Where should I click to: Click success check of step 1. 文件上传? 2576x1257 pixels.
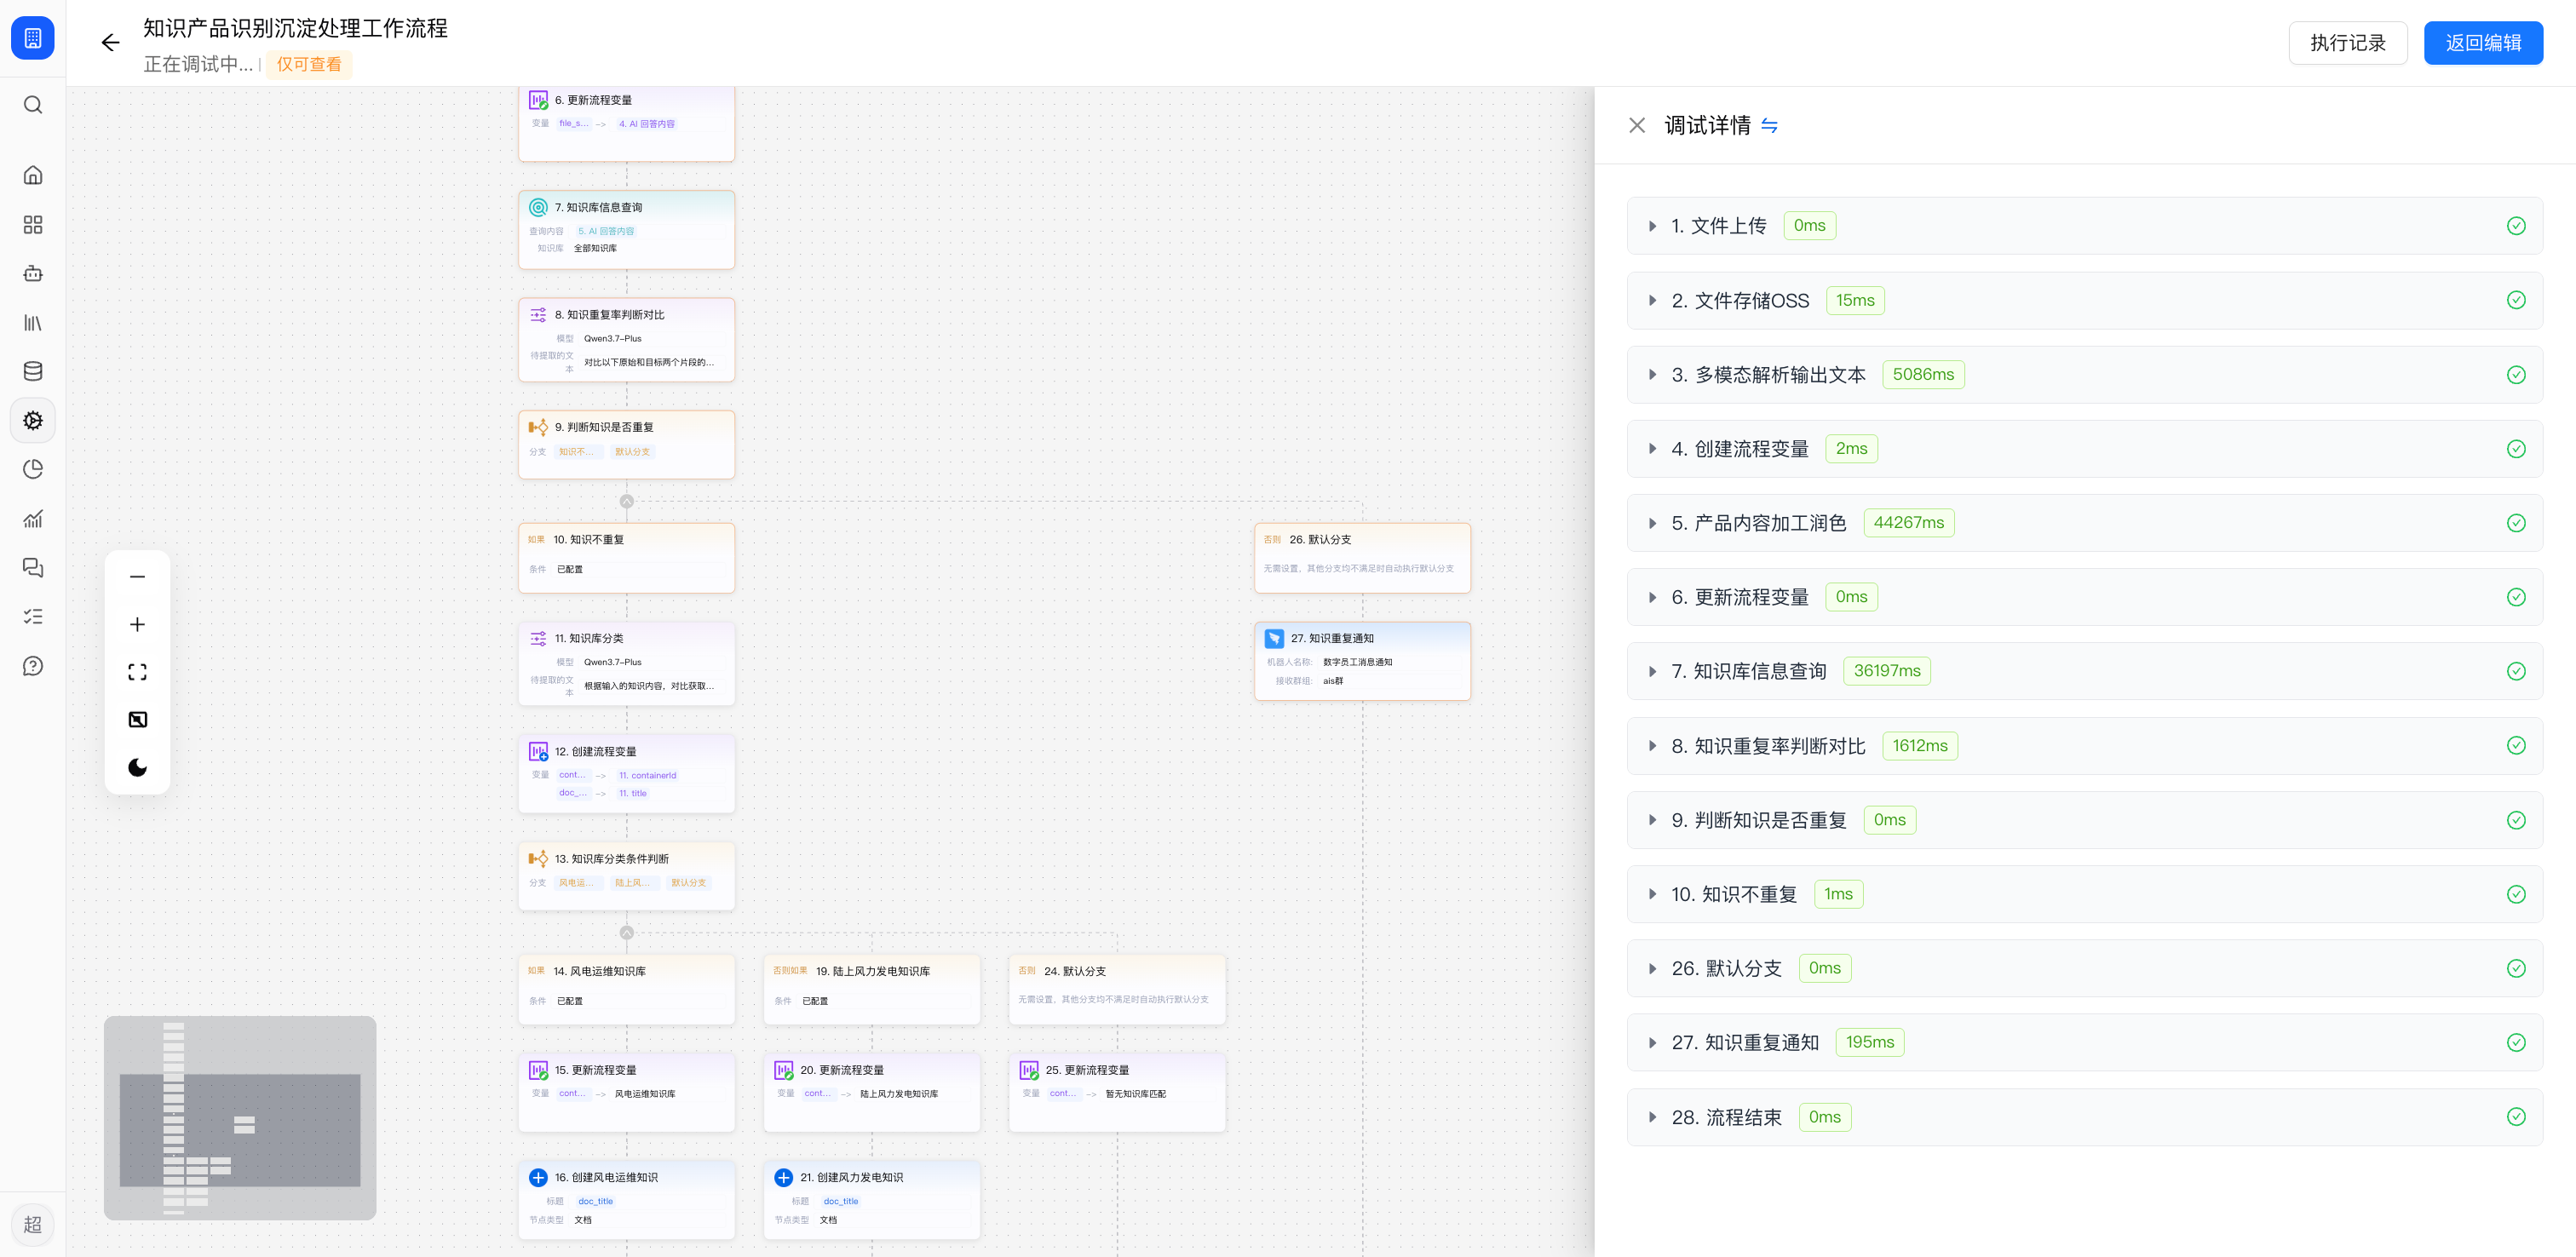tap(2516, 225)
